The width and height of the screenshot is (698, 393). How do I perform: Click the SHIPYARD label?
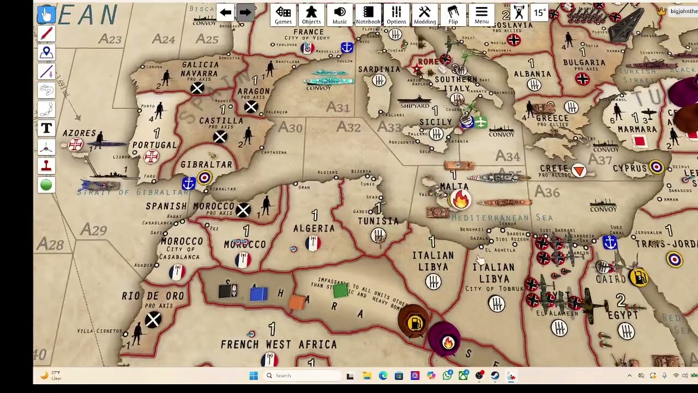pos(415,106)
